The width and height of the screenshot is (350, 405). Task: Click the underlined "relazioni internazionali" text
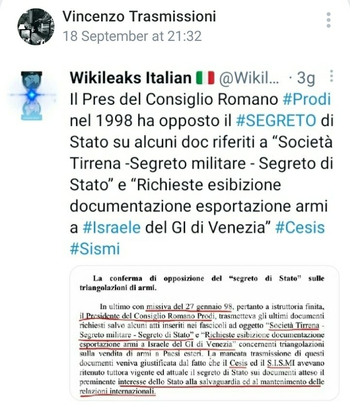point(117,391)
